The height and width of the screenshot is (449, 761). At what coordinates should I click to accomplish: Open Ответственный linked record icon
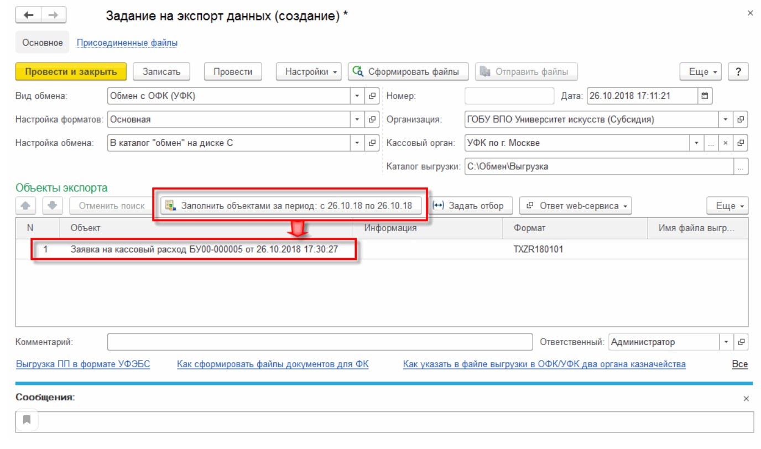tap(741, 342)
